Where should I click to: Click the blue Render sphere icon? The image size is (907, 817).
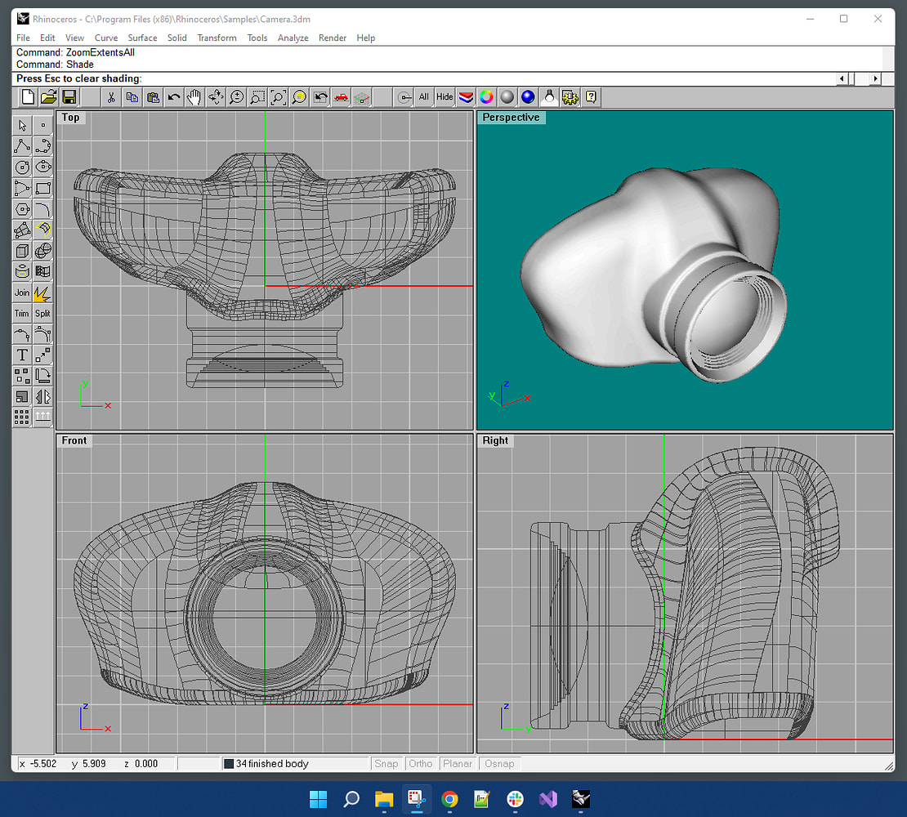click(528, 97)
